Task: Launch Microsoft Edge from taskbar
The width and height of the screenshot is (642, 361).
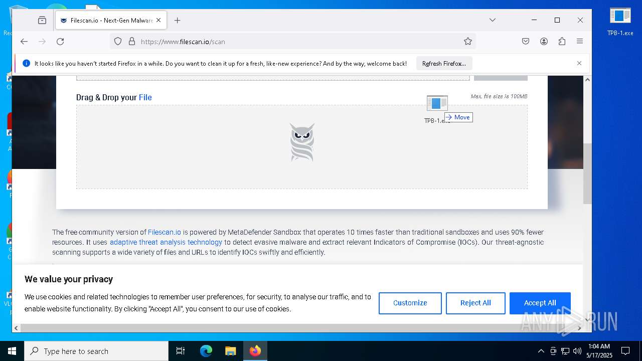Action: click(x=206, y=351)
